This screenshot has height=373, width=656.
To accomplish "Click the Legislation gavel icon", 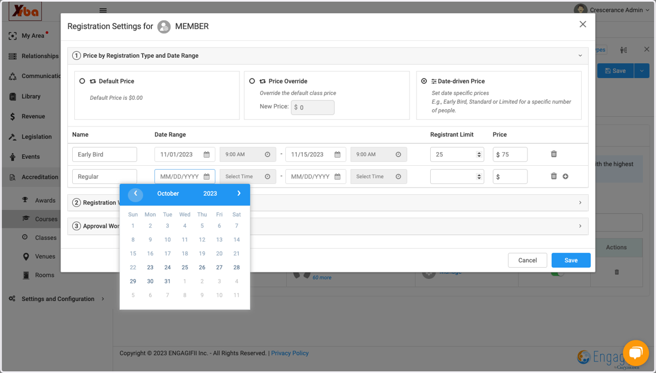I will [x=13, y=137].
